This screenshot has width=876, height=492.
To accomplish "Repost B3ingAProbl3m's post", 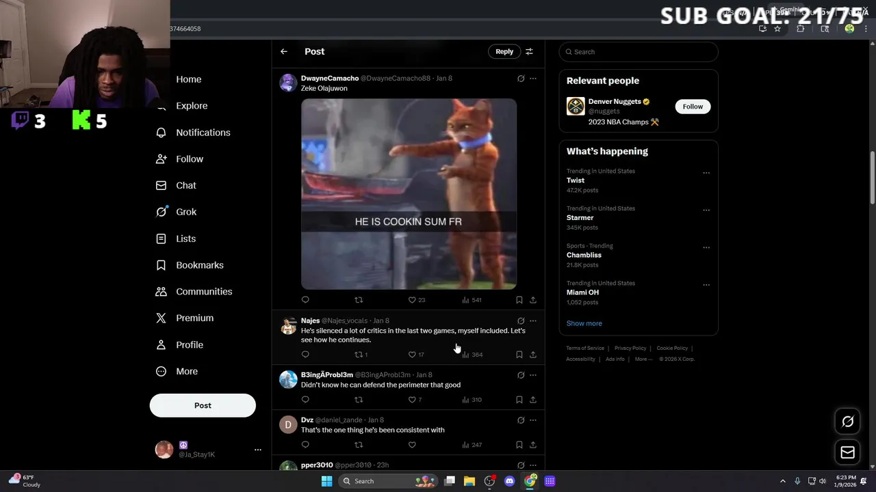I will 359,400.
